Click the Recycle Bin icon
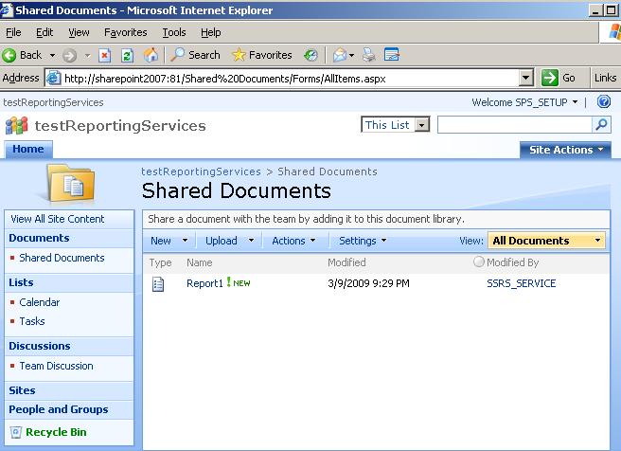The height and width of the screenshot is (451, 621). (x=15, y=432)
